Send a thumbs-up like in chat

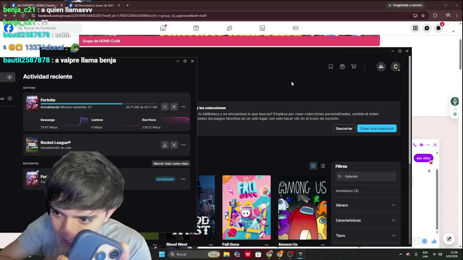click(434, 241)
